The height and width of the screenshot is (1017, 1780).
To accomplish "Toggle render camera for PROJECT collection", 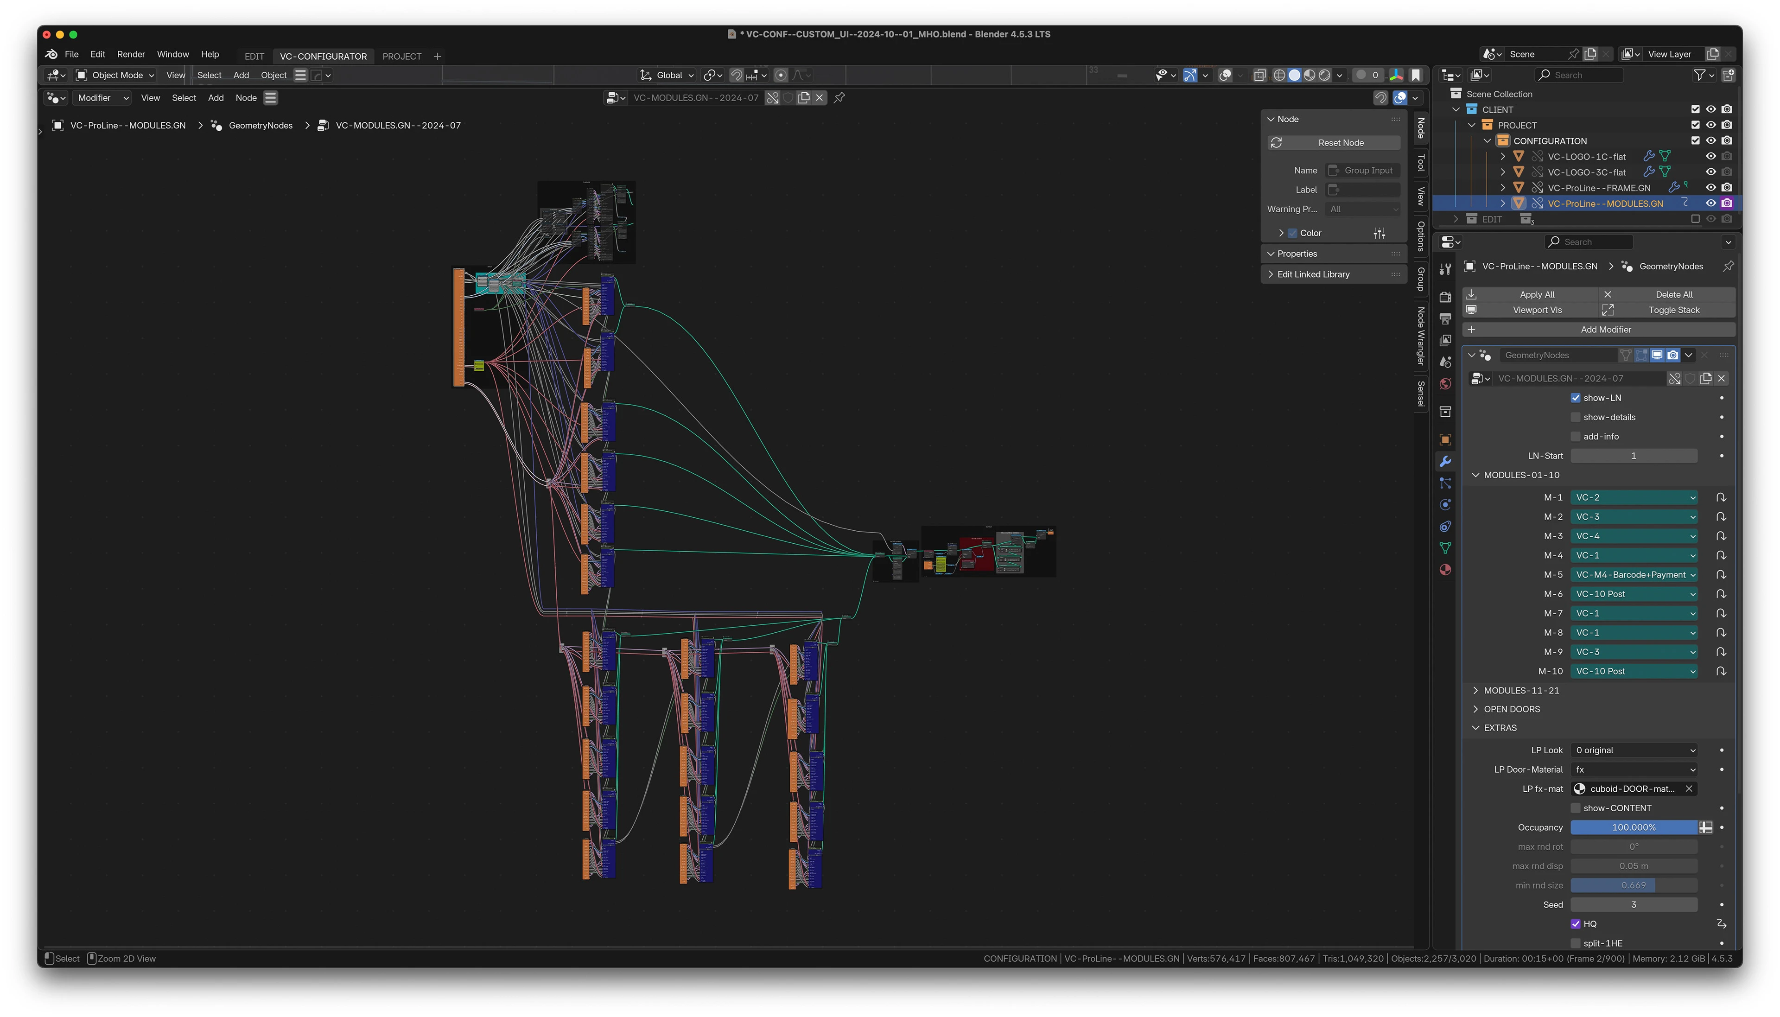I will [x=1726, y=125].
